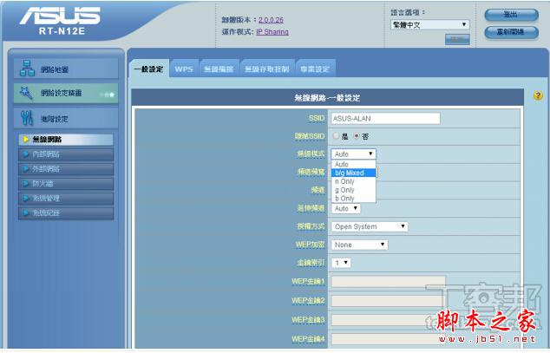This screenshot has width=550, height=353.
Task: Open the yellow question mark help icon
Action: pyautogui.click(x=538, y=95)
